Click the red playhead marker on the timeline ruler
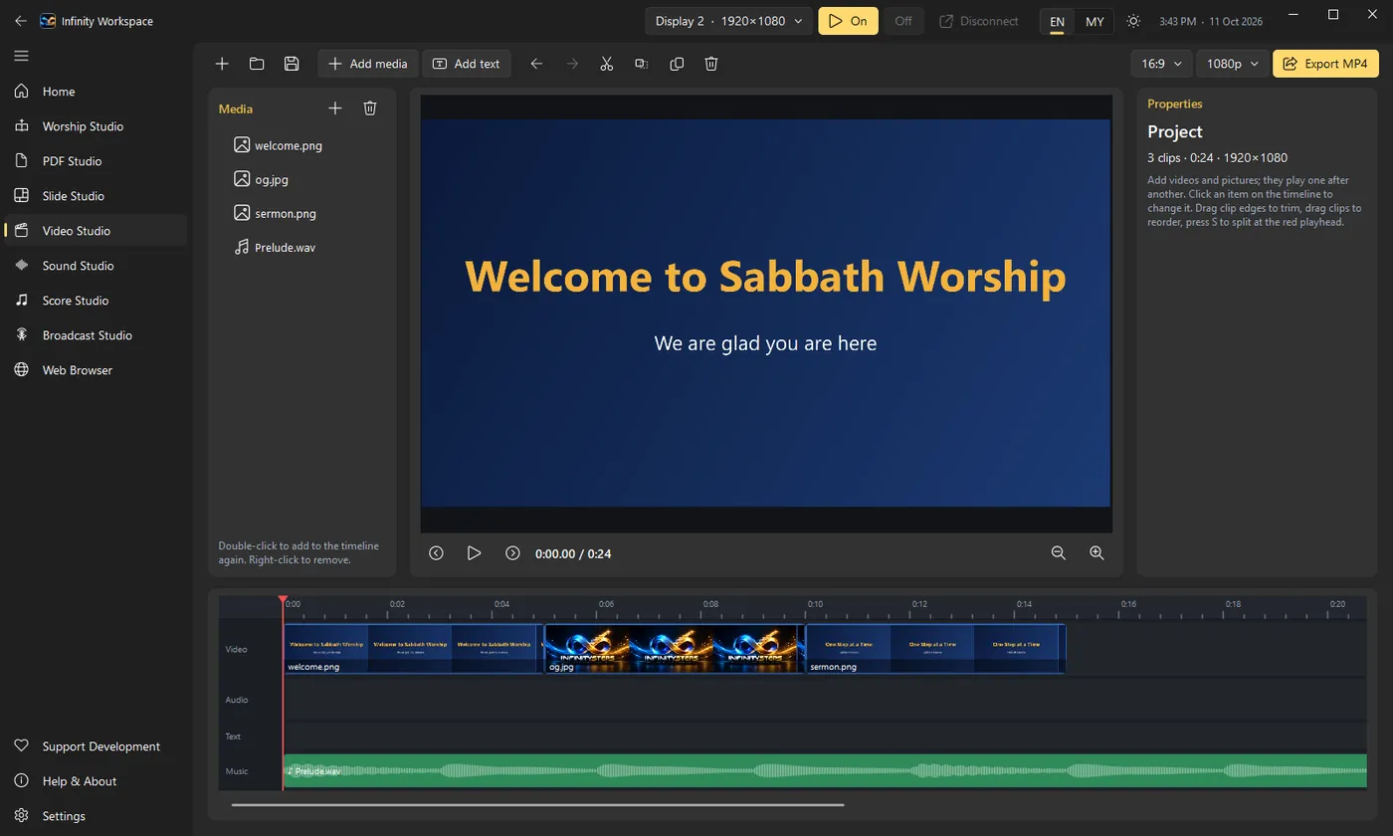The height and width of the screenshot is (836, 1393). (x=283, y=601)
